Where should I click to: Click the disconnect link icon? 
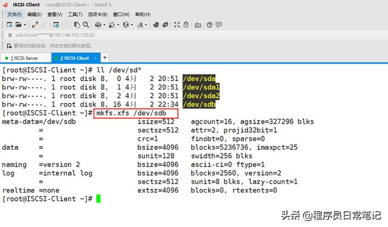tap(35, 25)
